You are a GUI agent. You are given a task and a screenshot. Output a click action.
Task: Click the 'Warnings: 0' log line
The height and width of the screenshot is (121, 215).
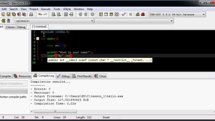point(42,93)
